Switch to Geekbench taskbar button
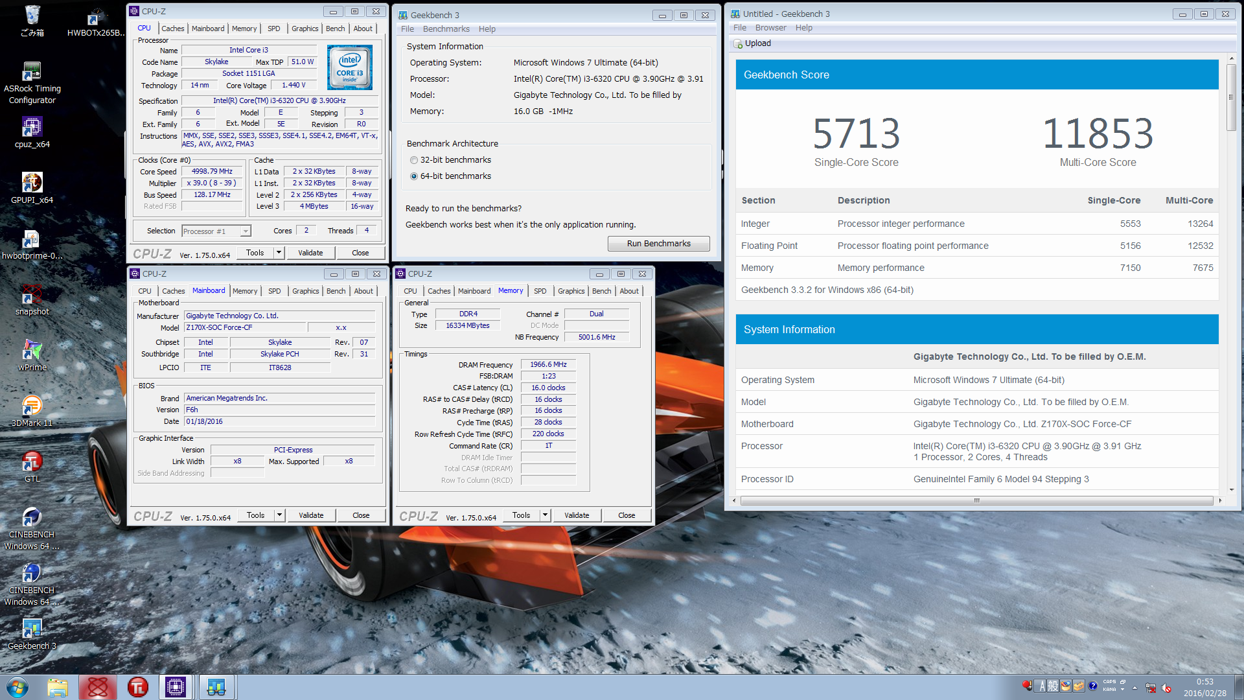The height and width of the screenshot is (700, 1244). coord(216,687)
